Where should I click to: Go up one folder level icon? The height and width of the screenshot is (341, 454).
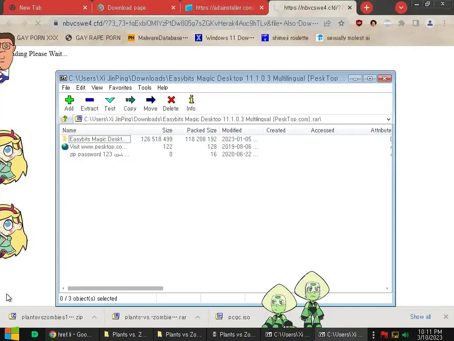pyautogui.click(x=65, y=119)
